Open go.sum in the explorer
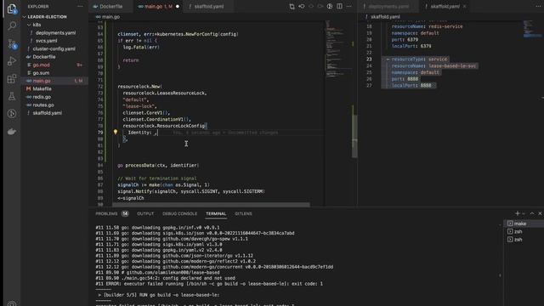The height and width of the screenshot is (306, 544). click(x=41, y=73)
